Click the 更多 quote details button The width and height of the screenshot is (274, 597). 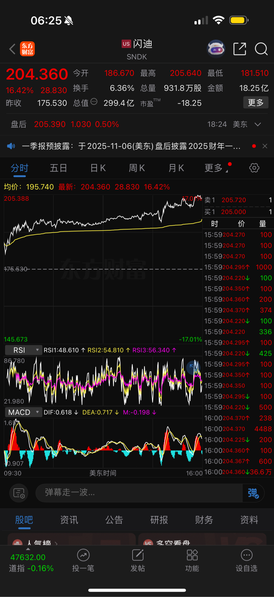(x=256, y=103)
